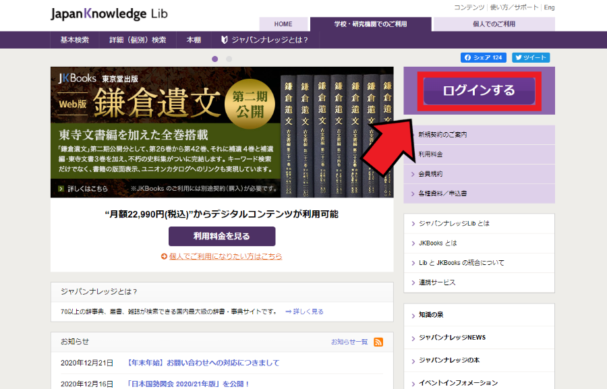The height and width of the screenshot is (389, 607).
Task: Open 連携サービス sidebar link
Action: pyautogui.click(x=480, y=283)
